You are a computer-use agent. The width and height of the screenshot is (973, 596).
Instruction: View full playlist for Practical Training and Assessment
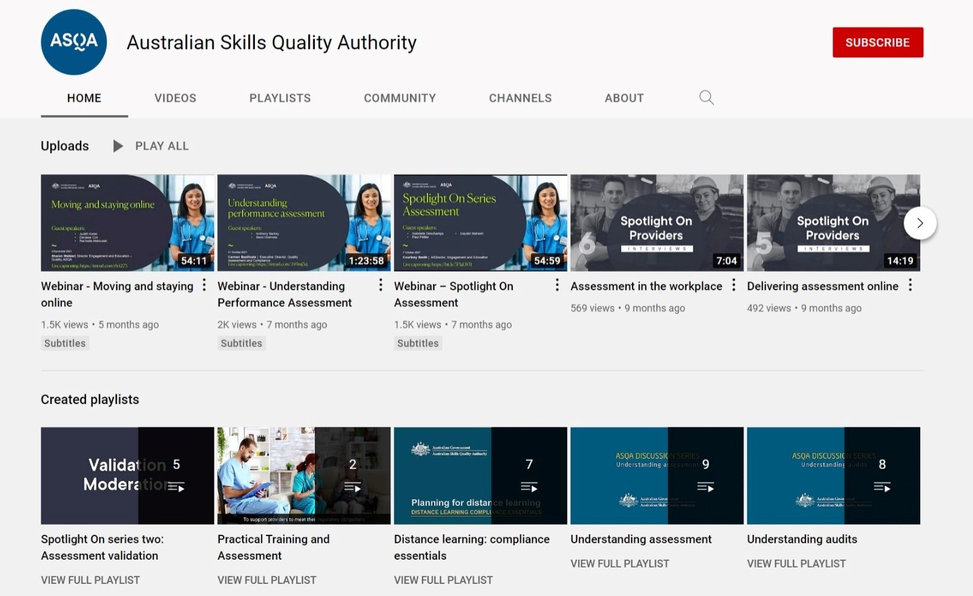pos(266,580)
